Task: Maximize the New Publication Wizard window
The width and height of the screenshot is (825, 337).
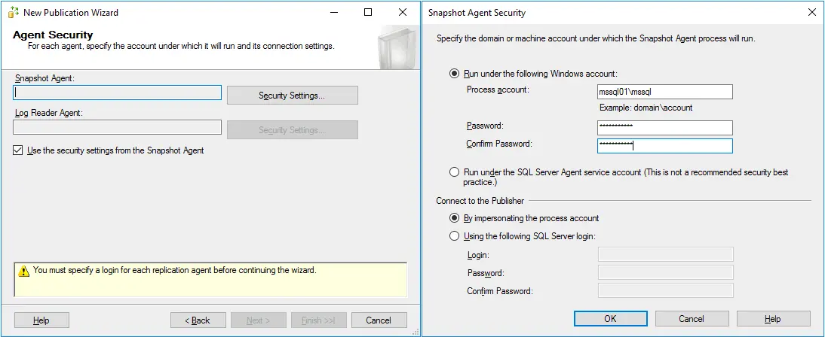Action: (x=368, y=12)
